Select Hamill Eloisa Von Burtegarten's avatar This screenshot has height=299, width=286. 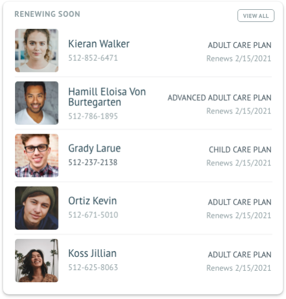[x=36, y=103]
